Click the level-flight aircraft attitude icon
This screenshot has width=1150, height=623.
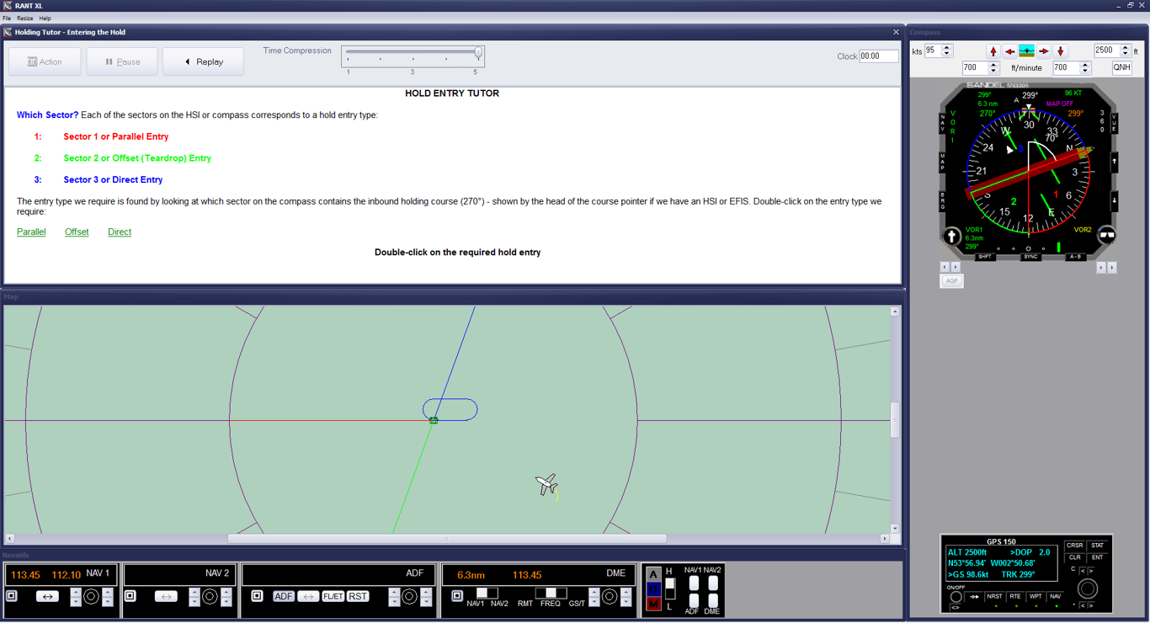[1027, 51]
